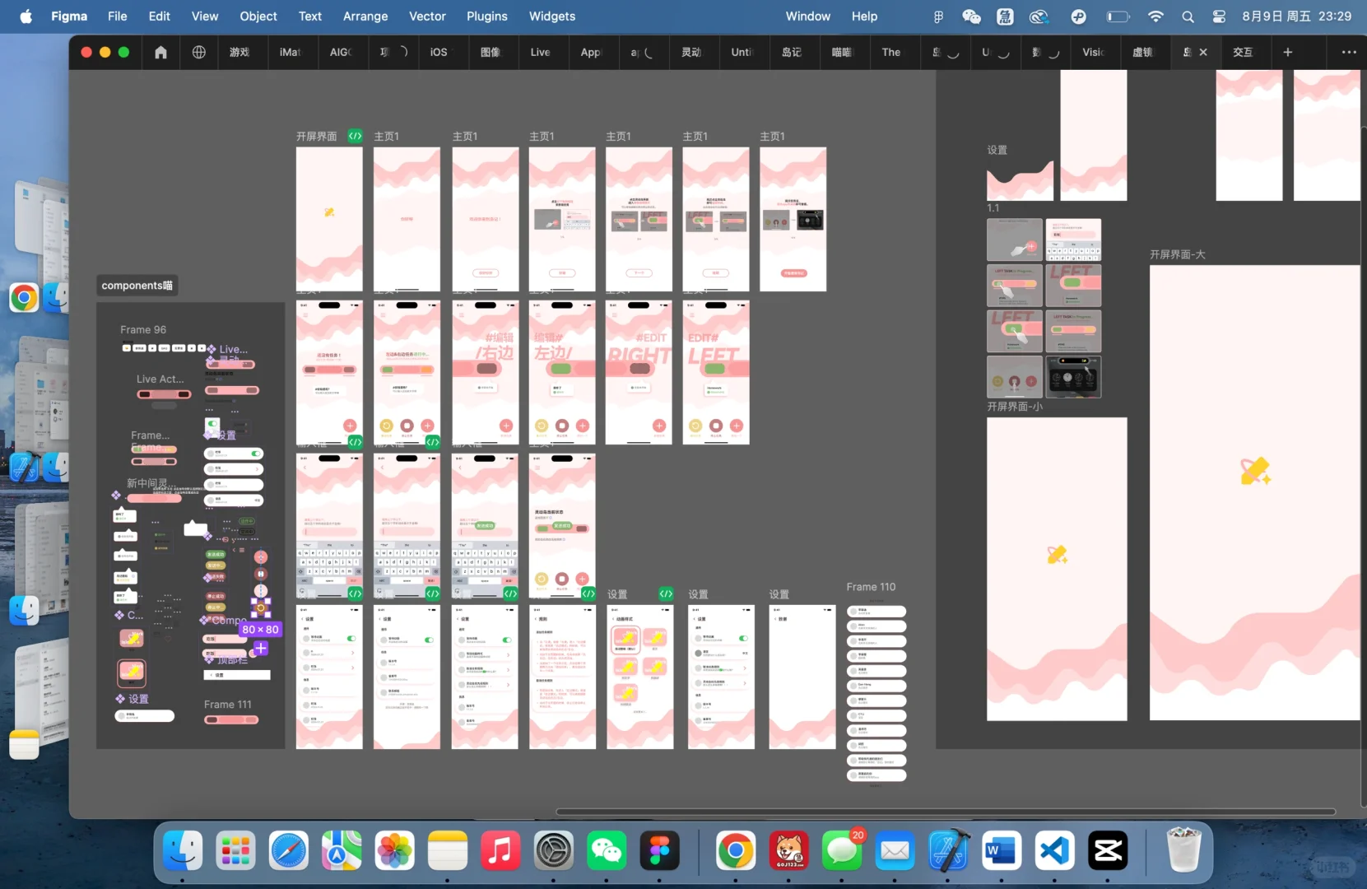The image size is (1367, 889).
Task: Select the Frame 96 label
Action: [143, 329]
